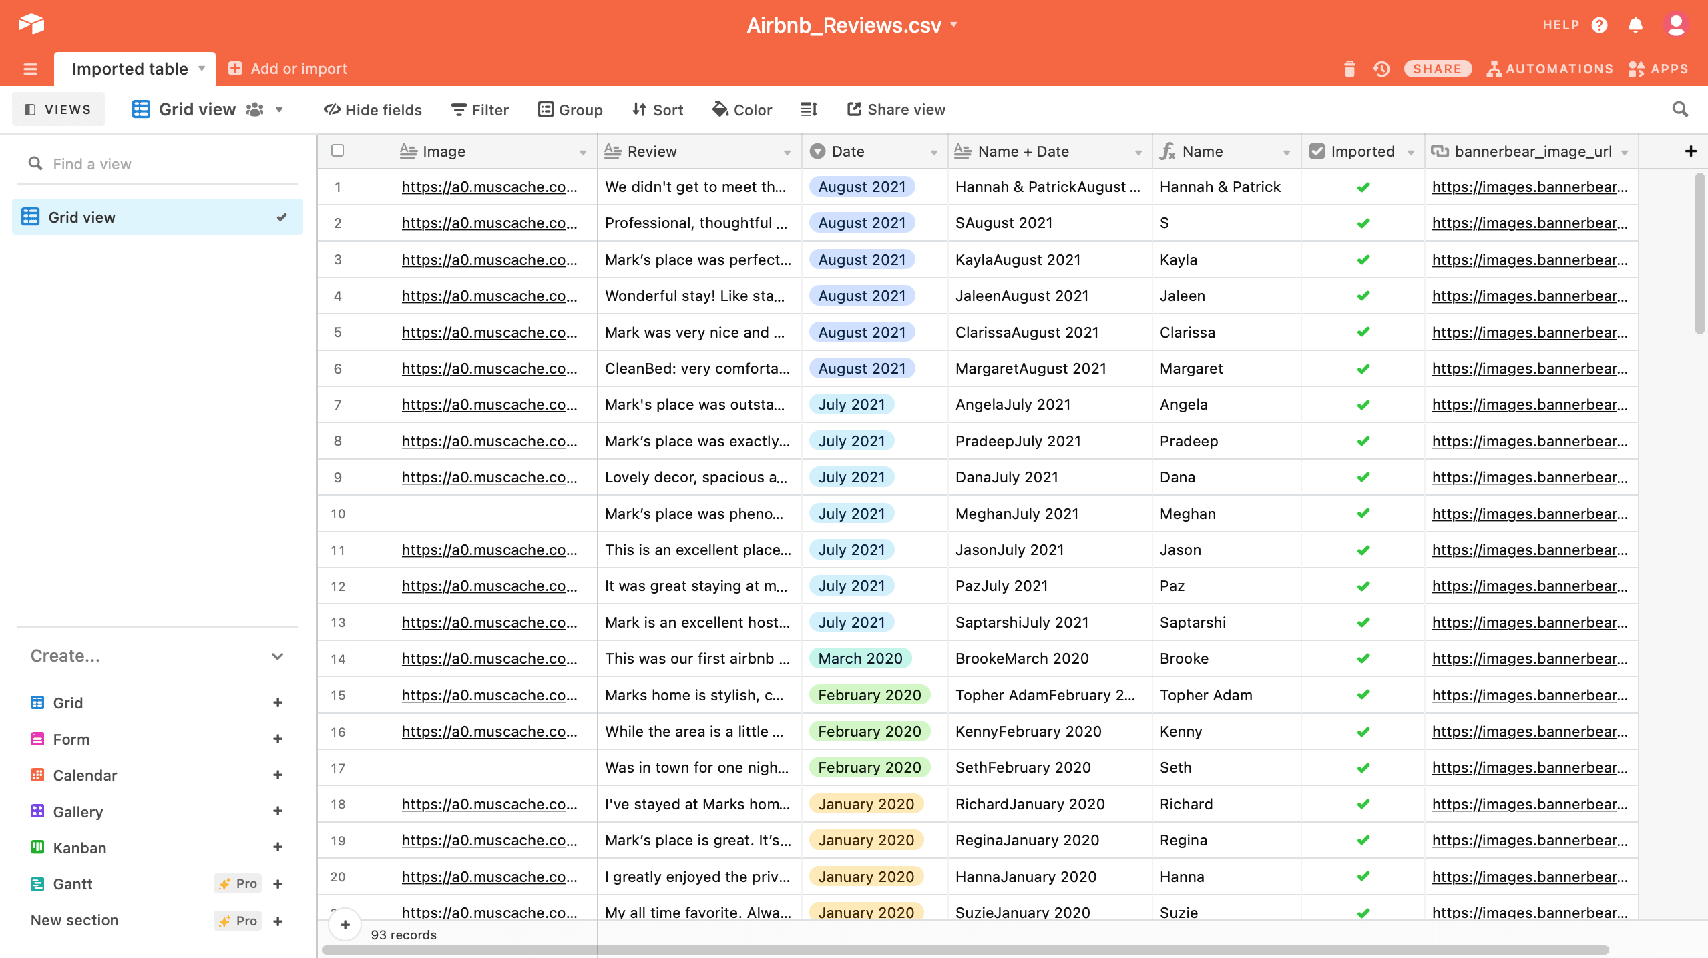Toggle the select-all rows checkbox
This screenshot has width=1708, height=958.
(x=338, y=151)
